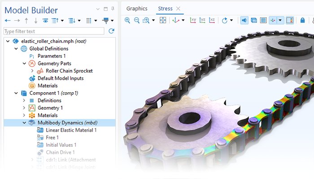
Task: Activate the Zoom Box tool
Action: tap(146, 20)
